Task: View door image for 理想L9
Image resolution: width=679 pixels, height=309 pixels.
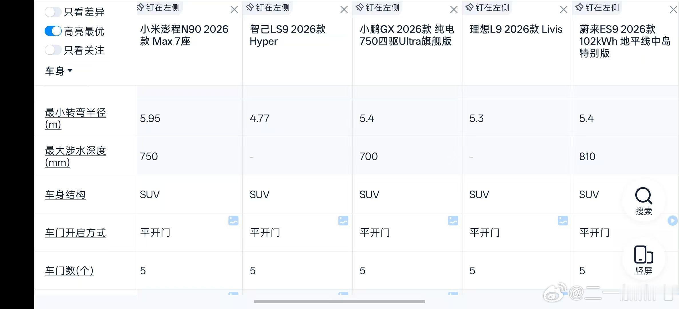Action: tap(563, 221)
